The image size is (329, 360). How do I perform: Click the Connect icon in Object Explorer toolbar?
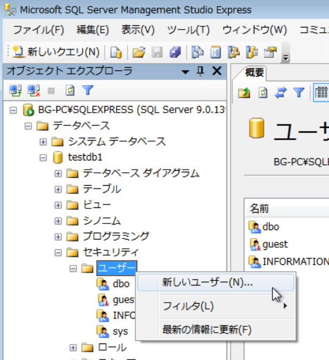16,90
